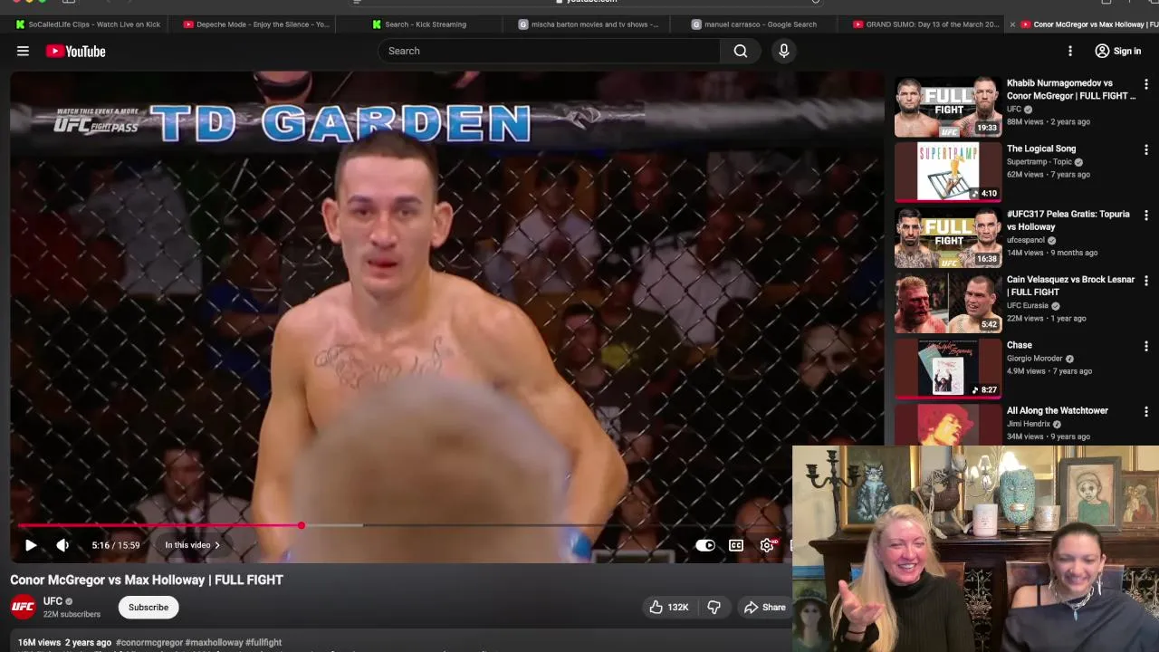This screenshot has height=652, width=1159.
Task: Open options menu for Chase video
Action: (1146, 346)
